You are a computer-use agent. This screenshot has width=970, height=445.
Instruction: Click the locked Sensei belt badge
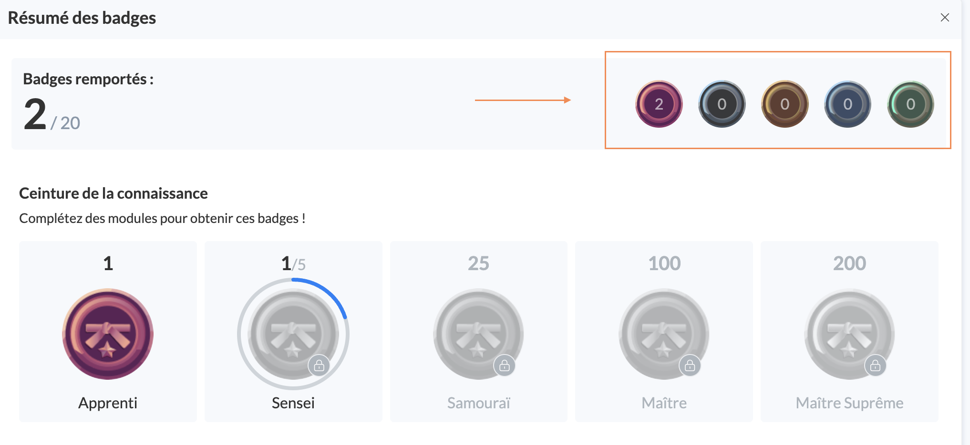coord(292,333)
